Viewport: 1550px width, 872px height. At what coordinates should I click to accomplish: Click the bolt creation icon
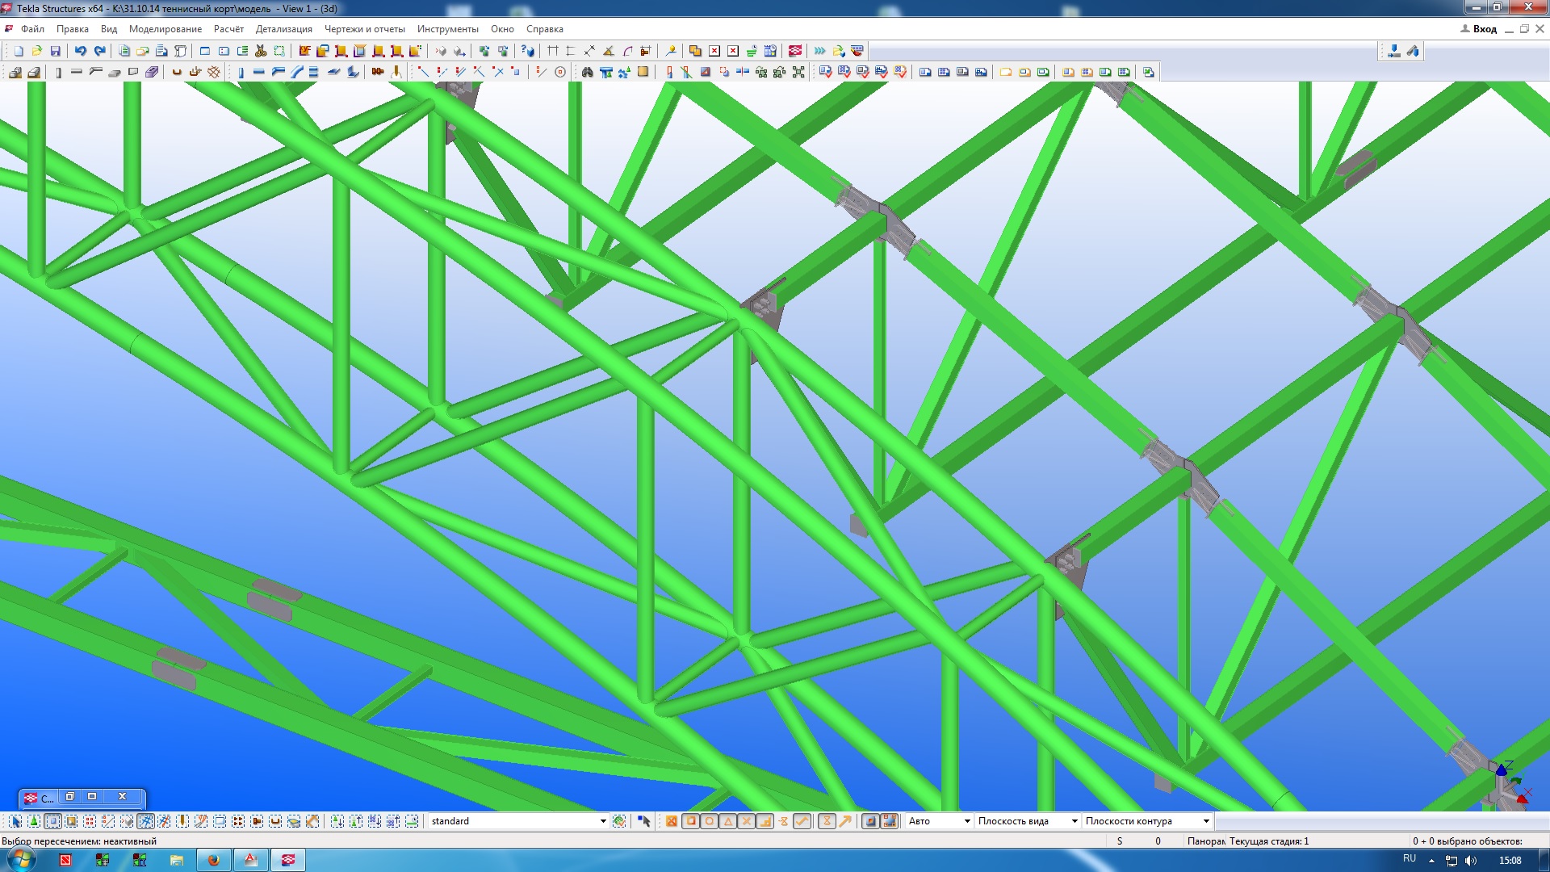(377, 72)
